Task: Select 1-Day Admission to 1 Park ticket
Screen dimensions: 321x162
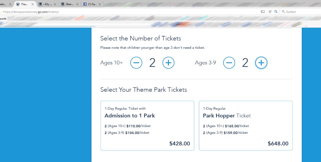Action: point(147,125)
